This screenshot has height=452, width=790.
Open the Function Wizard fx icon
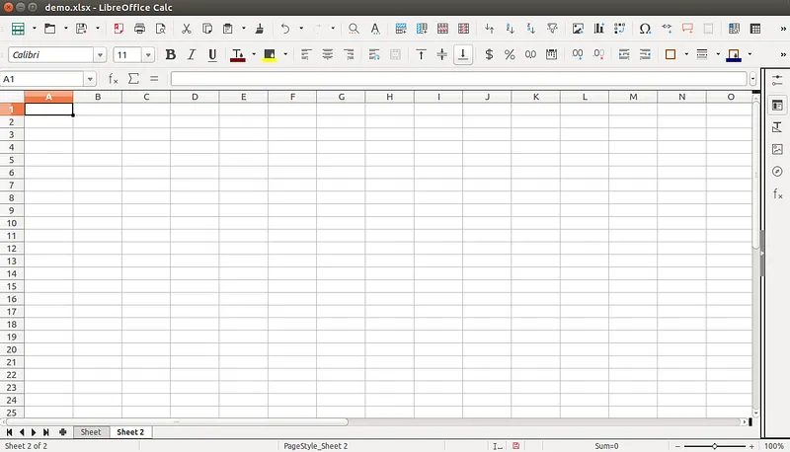(114, 79)
